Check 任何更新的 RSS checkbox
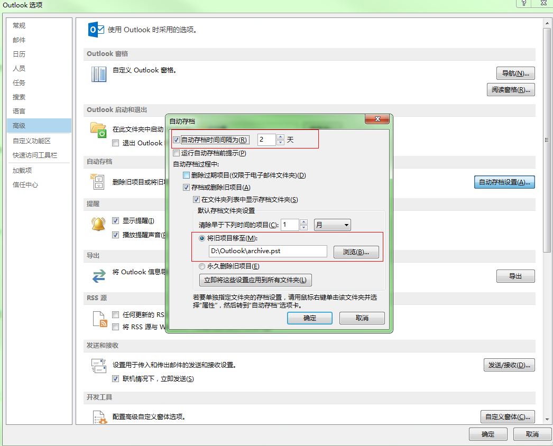This screenshot has width=553, height=446. pos(115,314)
